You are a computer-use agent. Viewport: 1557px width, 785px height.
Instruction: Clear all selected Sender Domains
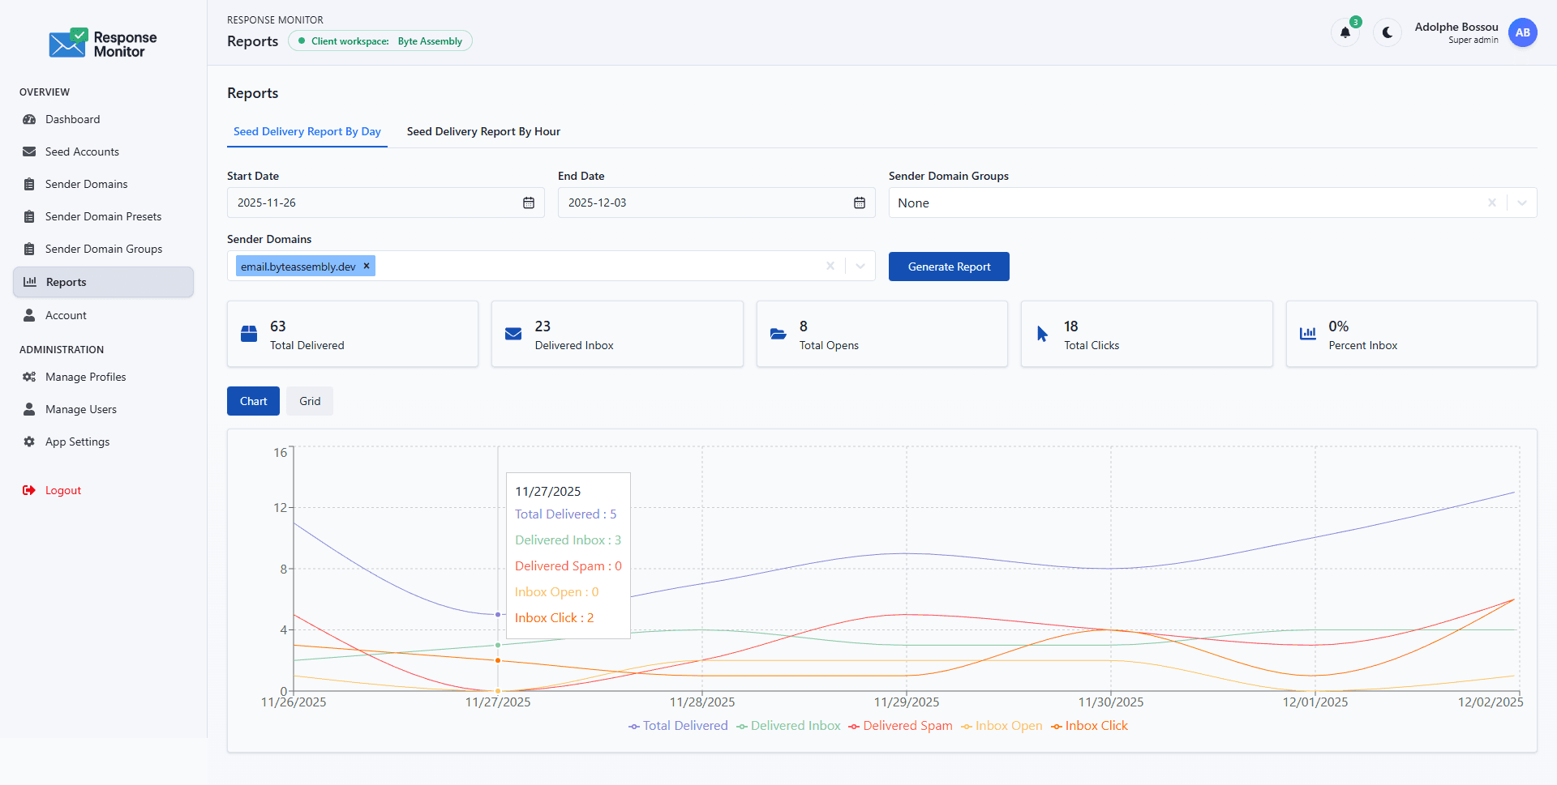point(830,267)
